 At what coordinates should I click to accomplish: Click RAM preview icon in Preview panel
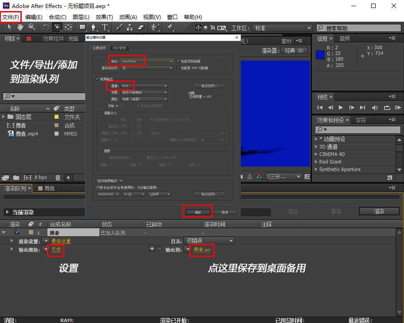point(398,108)
